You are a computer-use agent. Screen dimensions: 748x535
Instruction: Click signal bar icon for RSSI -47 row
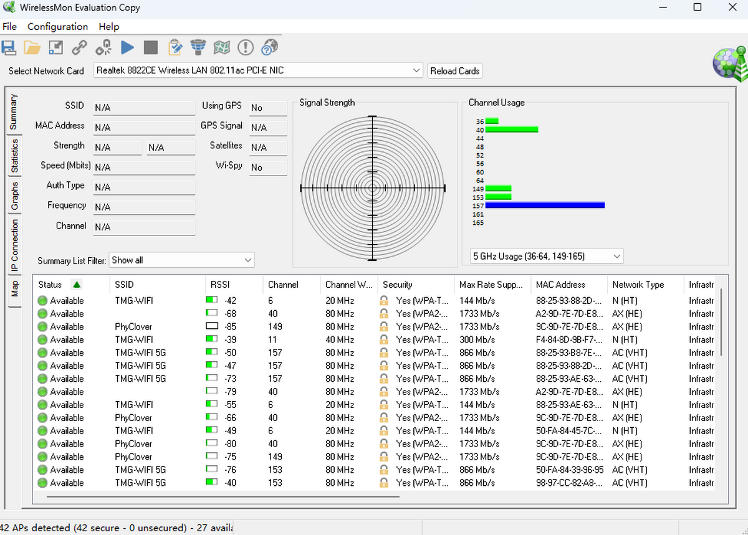(212, 366)
